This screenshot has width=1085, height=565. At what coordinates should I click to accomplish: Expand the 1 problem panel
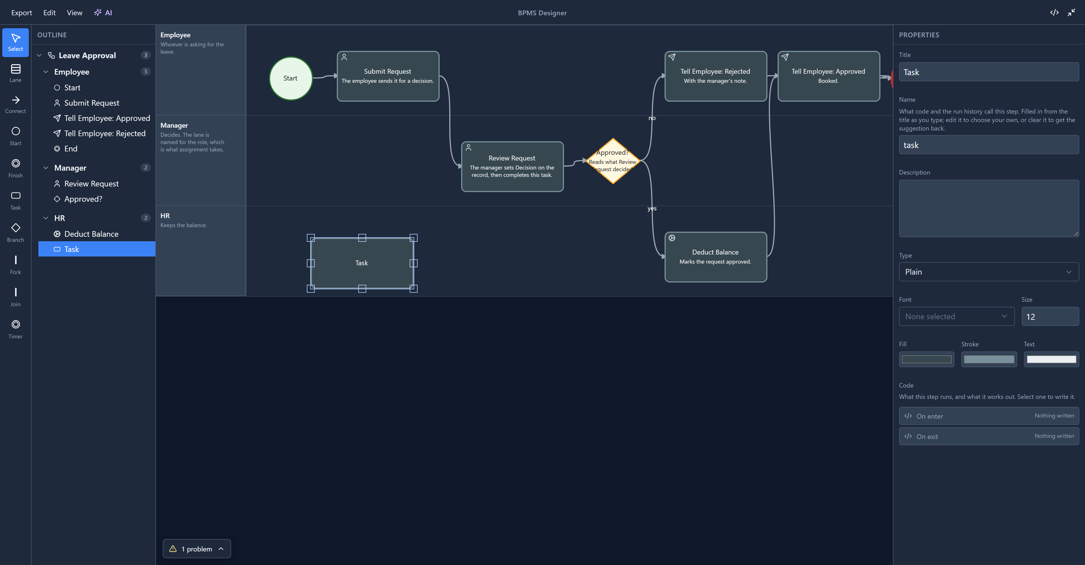(x=197, y=549)
